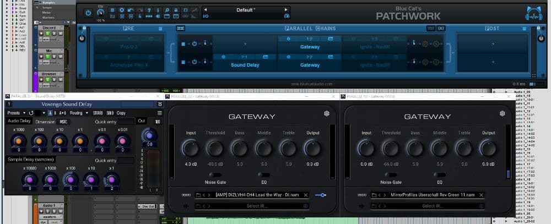This screenshot has width=551, height=224.
Task: Open editor window of Sound Delay slot
Action: (266, 57)
